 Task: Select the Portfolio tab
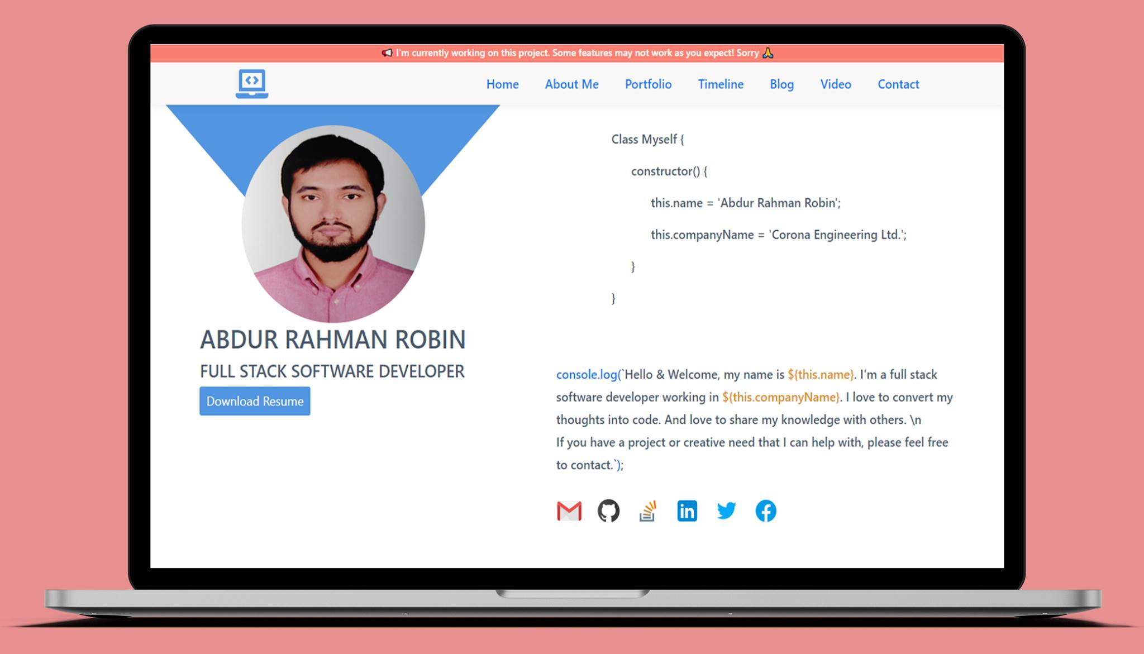[647, 84]
